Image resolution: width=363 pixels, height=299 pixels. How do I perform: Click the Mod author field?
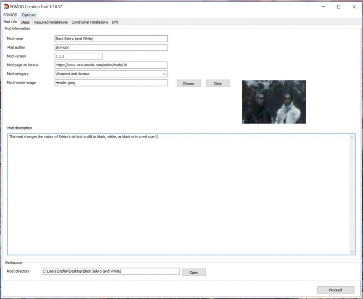click(x=111, y=48)
